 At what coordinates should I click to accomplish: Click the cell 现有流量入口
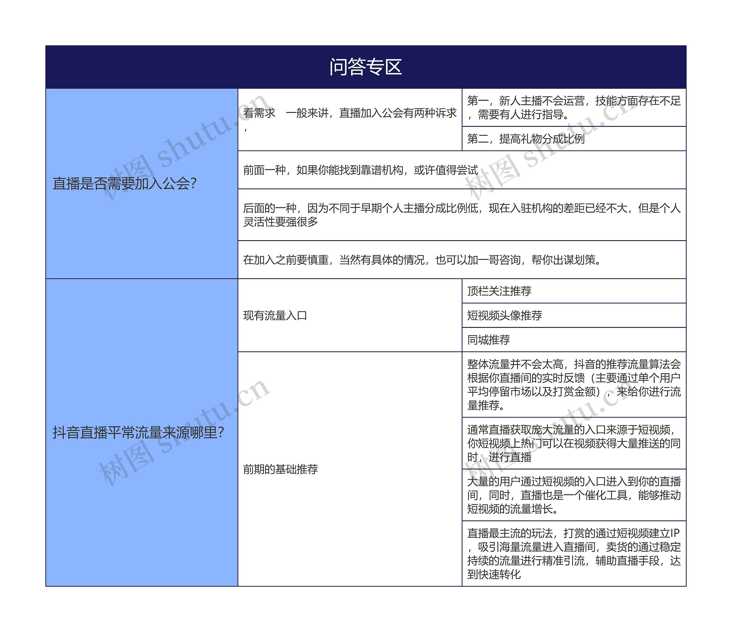coord(350,316)
